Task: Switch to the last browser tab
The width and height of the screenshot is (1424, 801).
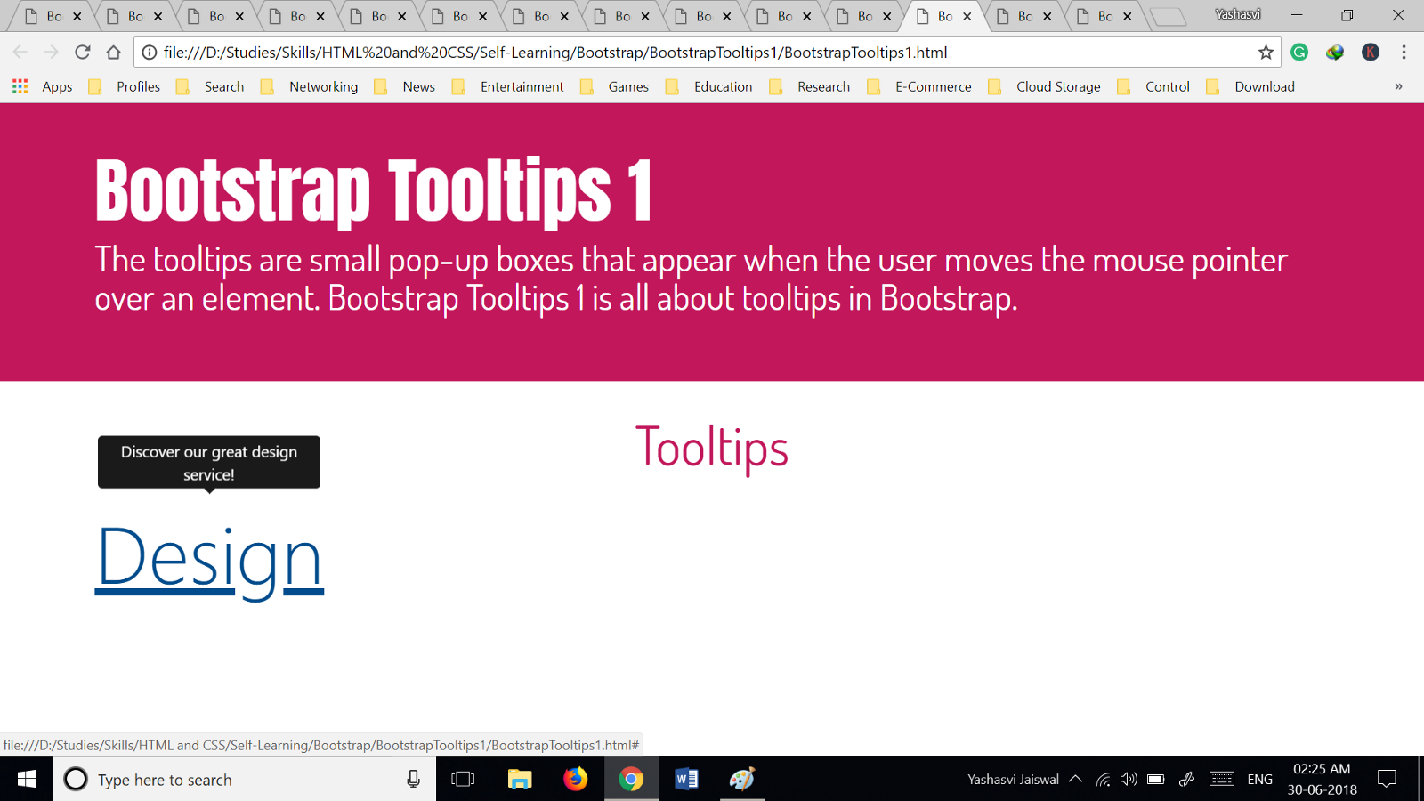Action: (1104, 16)
